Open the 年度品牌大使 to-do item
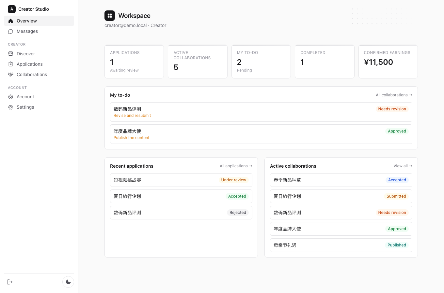This screenshot has width=444, height=293. pyautogui.click(x=261, y=134)
